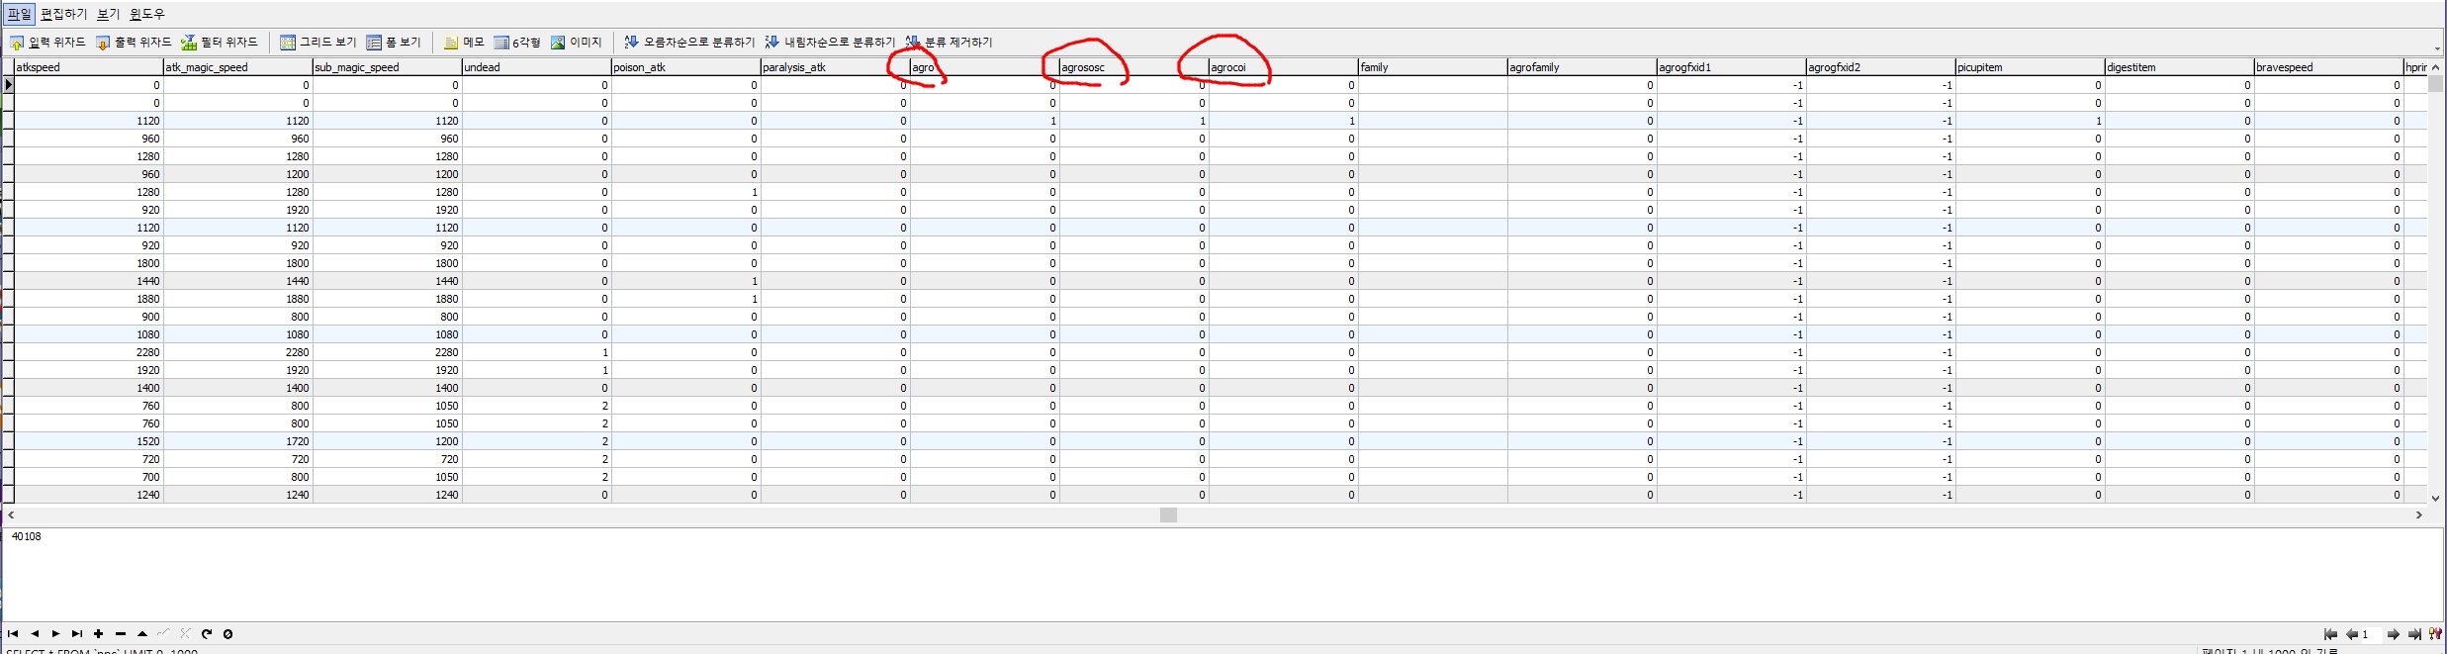The height and width of the screenshot is (654, 2447).
Task: Delete the current record with minus button
Action: point(121,634)
